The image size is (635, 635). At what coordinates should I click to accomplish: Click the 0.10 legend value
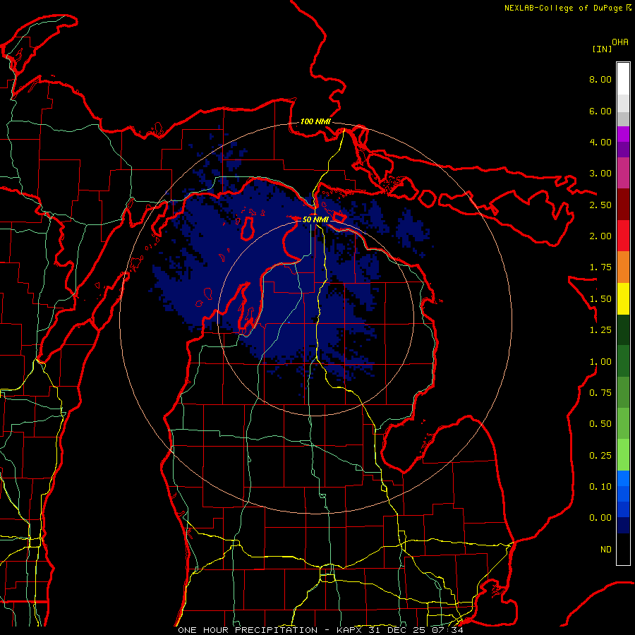click(x=600, y=487)
